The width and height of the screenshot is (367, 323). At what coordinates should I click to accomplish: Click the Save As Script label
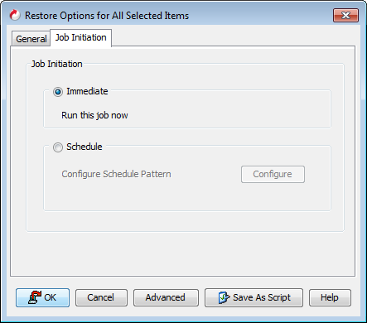tap(262, 297)
